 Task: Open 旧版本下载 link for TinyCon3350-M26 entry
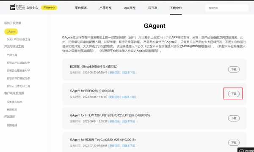(x=128, y=146)
